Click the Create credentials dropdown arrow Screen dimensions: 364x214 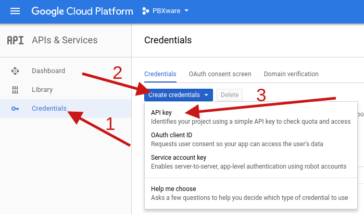pyautogui.click(x=206, y=95)
